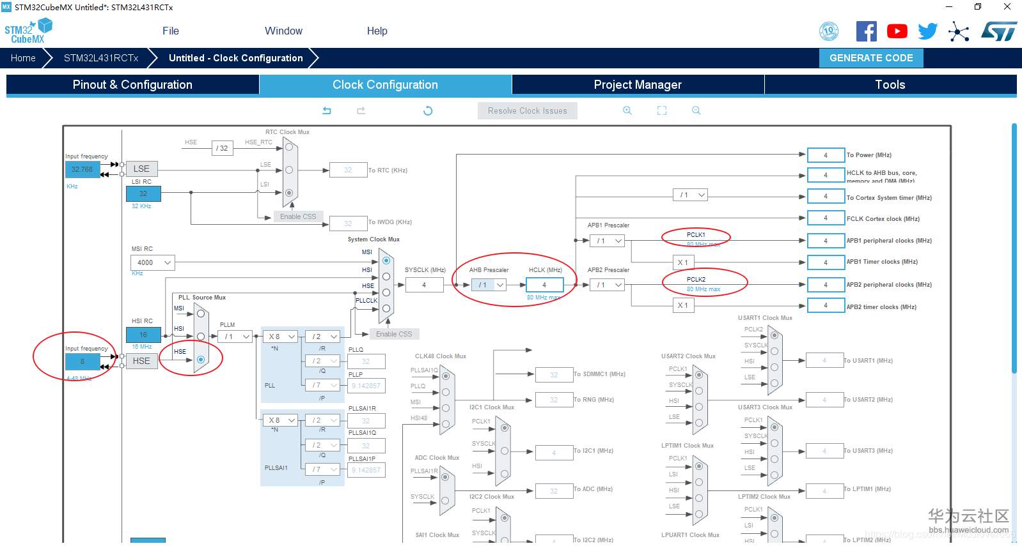Click the vertical scrollbar of the clock diagram
This screenshot has height=546, width=1022.
point(1014,248)
